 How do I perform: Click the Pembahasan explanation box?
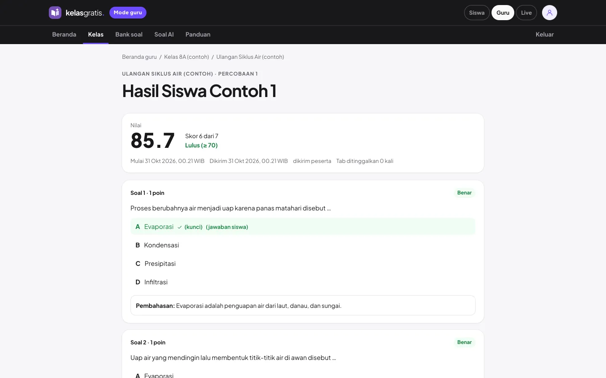(303, 305)
